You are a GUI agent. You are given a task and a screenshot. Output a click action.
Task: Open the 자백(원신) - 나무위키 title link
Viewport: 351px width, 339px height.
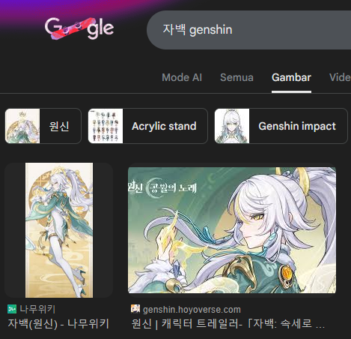58,324
